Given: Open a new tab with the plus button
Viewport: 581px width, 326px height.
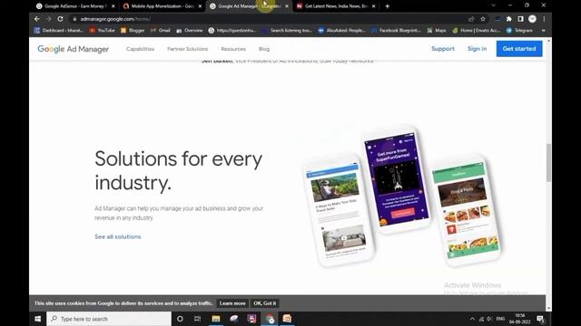Looking at the screenshot, I should click(x=388, y=6).
